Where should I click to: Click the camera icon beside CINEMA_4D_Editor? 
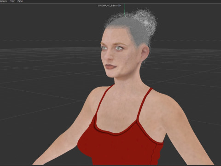point(119,6)
